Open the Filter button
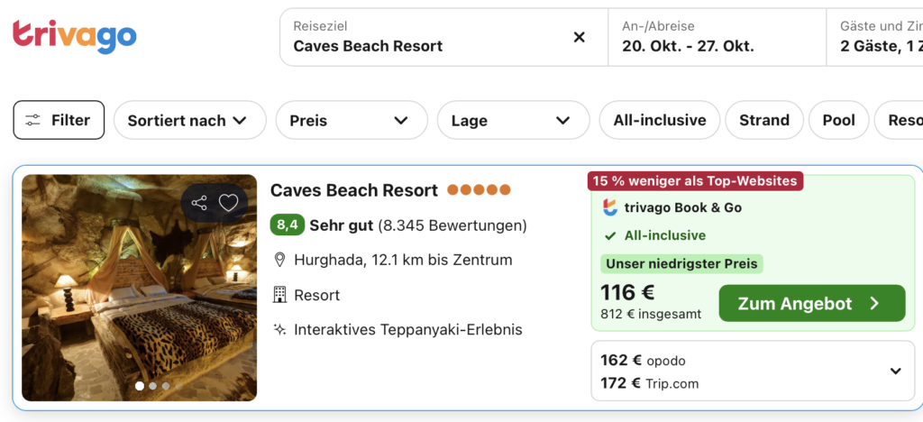 coord(59,120)
